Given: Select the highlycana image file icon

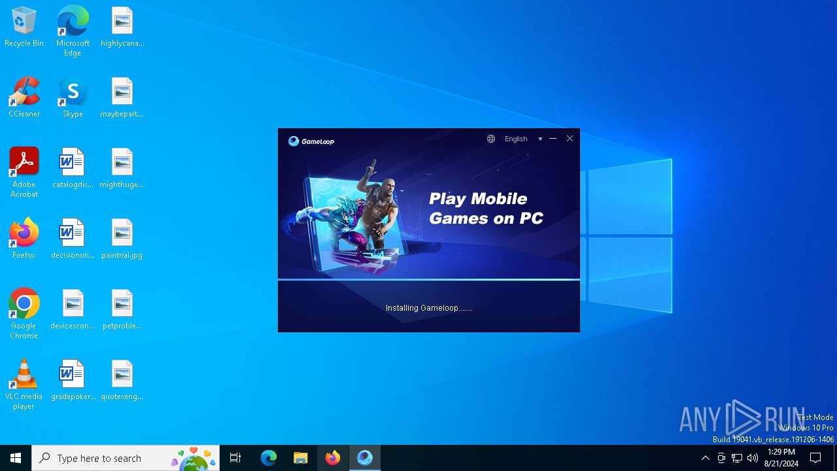Looking at the screenshot, I should point(122,27).
